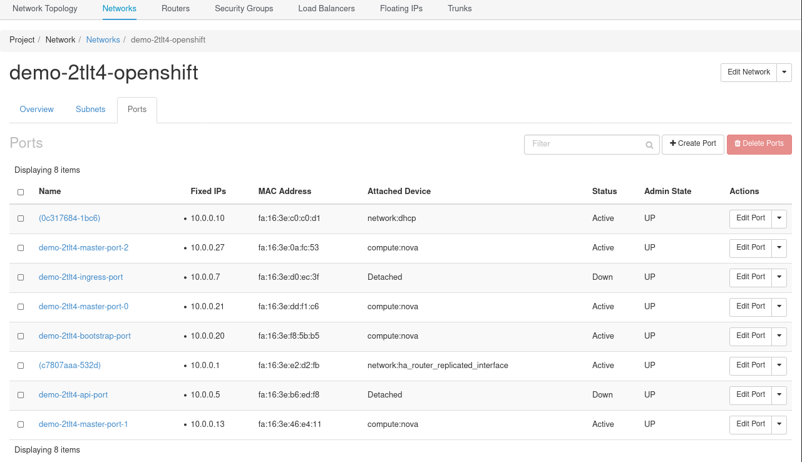This screenshot has height=462, width=802.
Task: Check the box for demo-2tlt4-master-port-2
Action: [21, 248]
